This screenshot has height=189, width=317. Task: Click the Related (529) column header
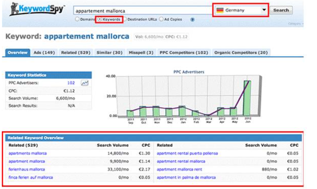click(x=23, y=145)
